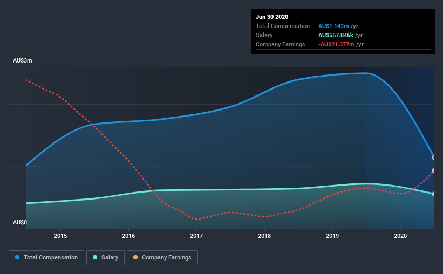The width and height of the screenshot is (443, 274).
Task: Click the AU$0 y-axis label
Action: tap(20, 223)
